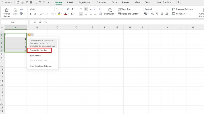Click the red font color swatch
The width and height of the screenshot is (204, 114).
[x=66, y=14]
